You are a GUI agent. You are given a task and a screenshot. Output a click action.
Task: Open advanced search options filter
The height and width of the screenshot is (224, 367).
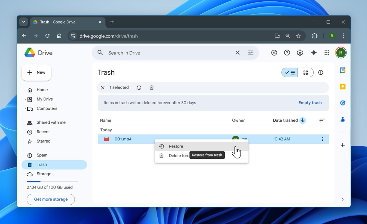(251, 53)
